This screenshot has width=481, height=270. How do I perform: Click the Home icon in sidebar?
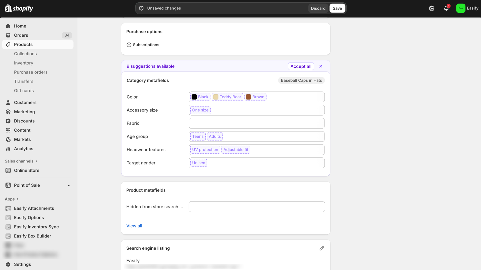tap(8, 26)
